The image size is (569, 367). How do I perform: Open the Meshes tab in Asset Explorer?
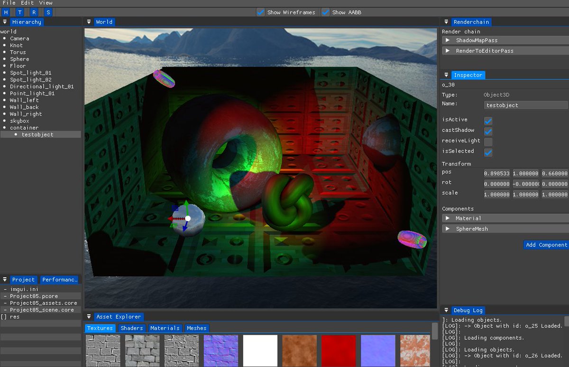[197, 328]
